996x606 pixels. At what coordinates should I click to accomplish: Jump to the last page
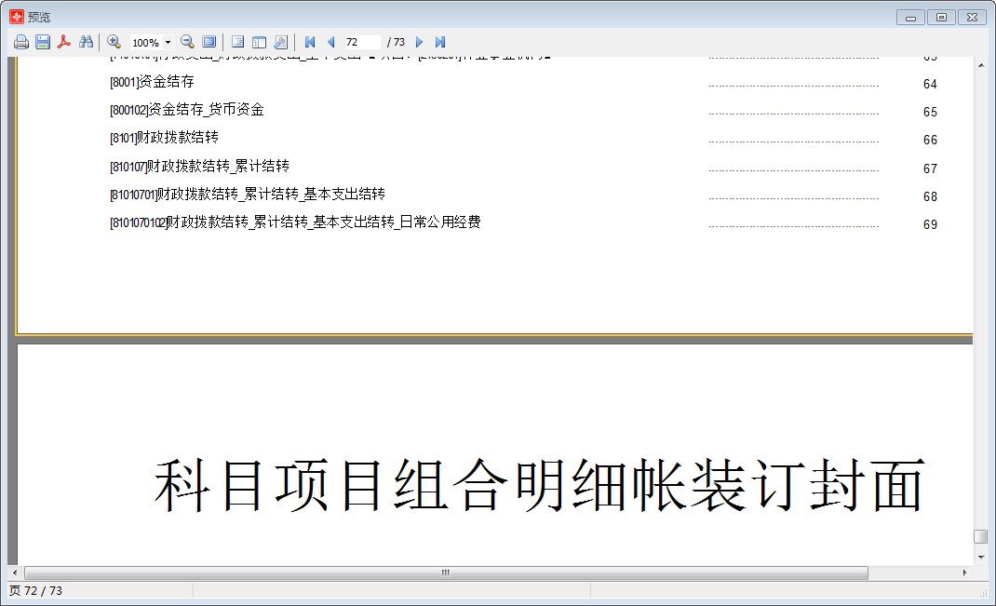point(438,42)
